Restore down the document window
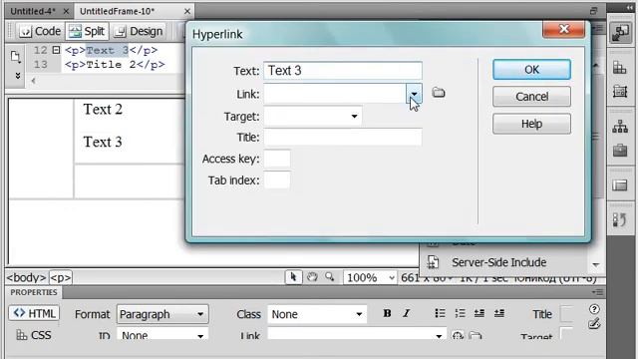Screen dimensions: 638x359 (594, 11)
